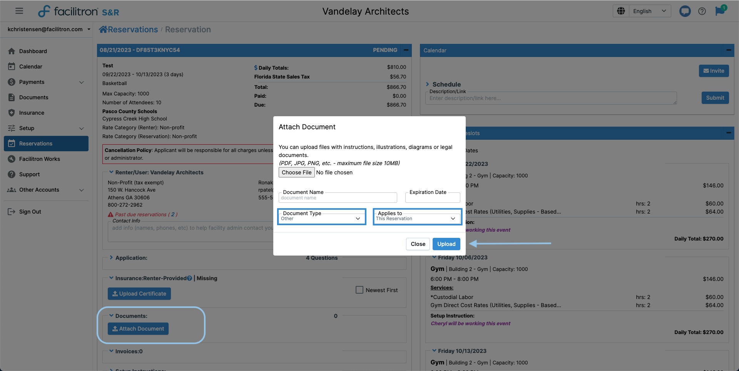Open the chat bubble icon
This screenshot has width=739, height=371.
[685, 11]
